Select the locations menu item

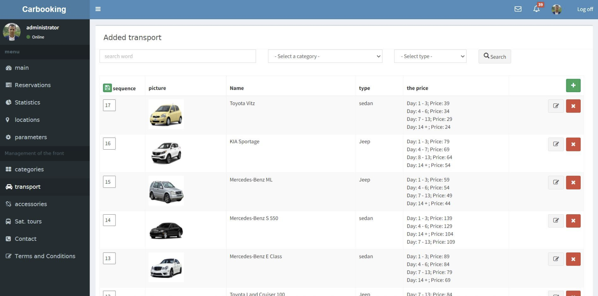[27, 120]
